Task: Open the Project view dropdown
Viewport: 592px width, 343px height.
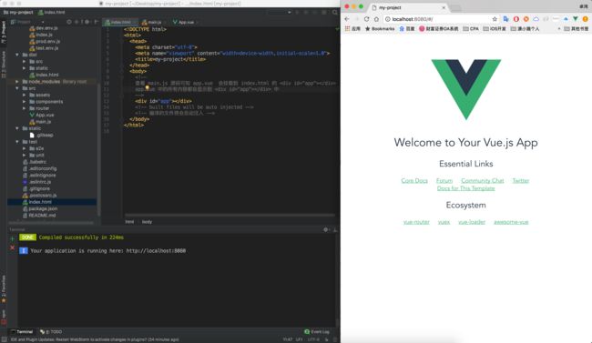Action: coord(27,22)
